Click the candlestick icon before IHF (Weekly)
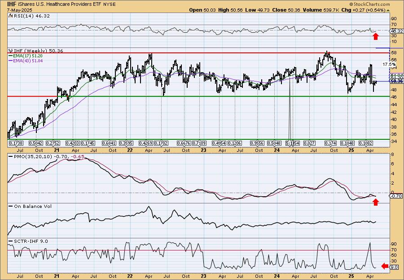404x280 pixels. (x=11, y=51)
